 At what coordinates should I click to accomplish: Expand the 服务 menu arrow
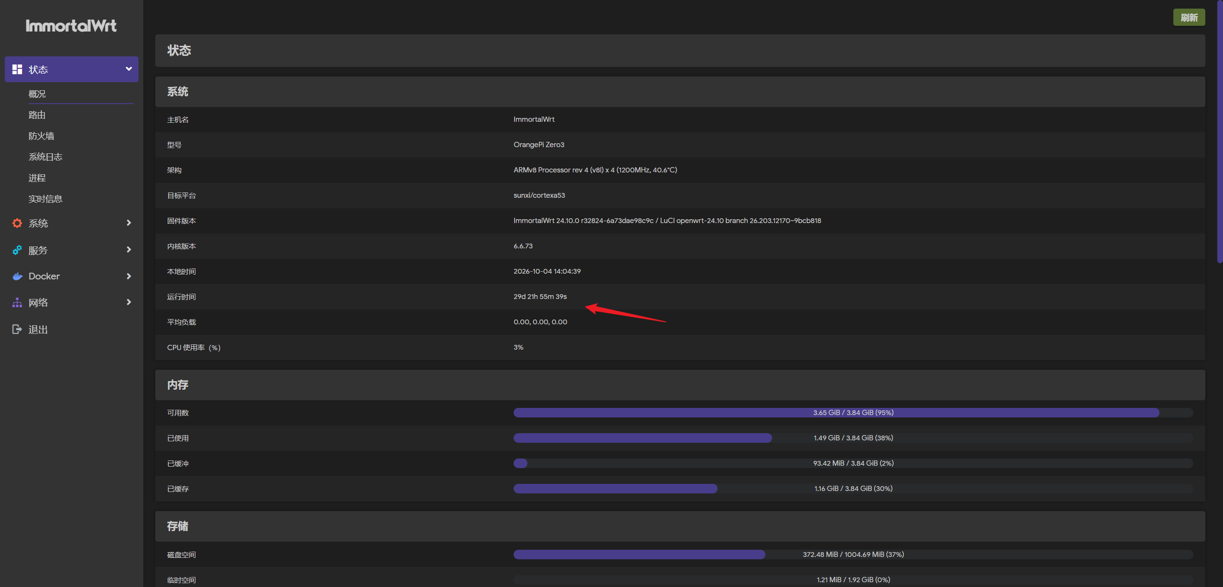[129, 250]
